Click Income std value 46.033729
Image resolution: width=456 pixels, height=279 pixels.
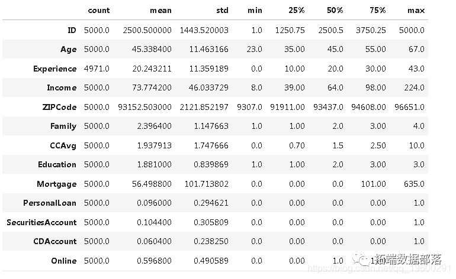[x=208, y=87]
